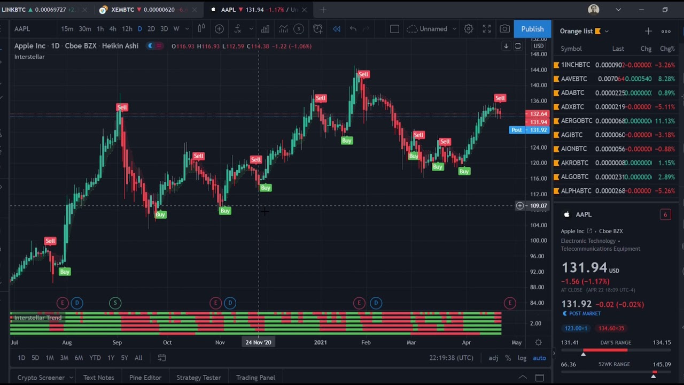Open the Pine Editor tab

(145, 378)
